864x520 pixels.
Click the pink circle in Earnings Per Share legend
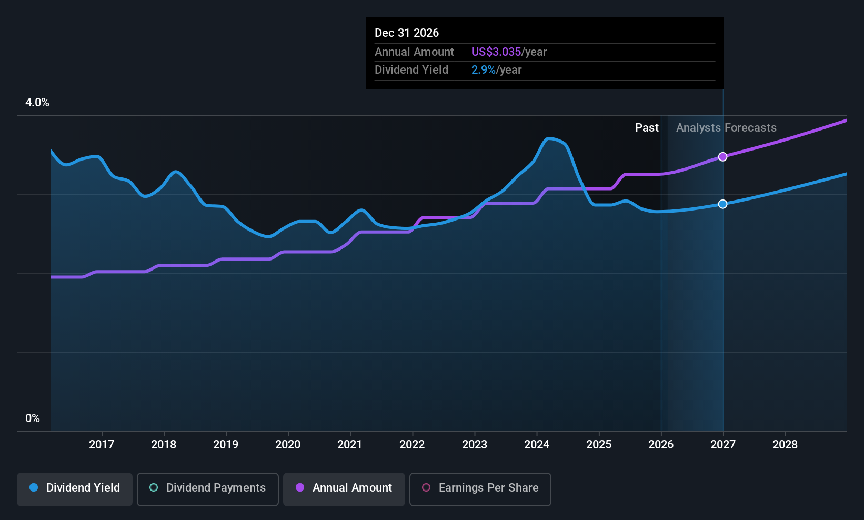426,487
